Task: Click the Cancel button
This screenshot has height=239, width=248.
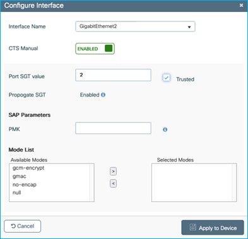Action: [x=23, y=226]
